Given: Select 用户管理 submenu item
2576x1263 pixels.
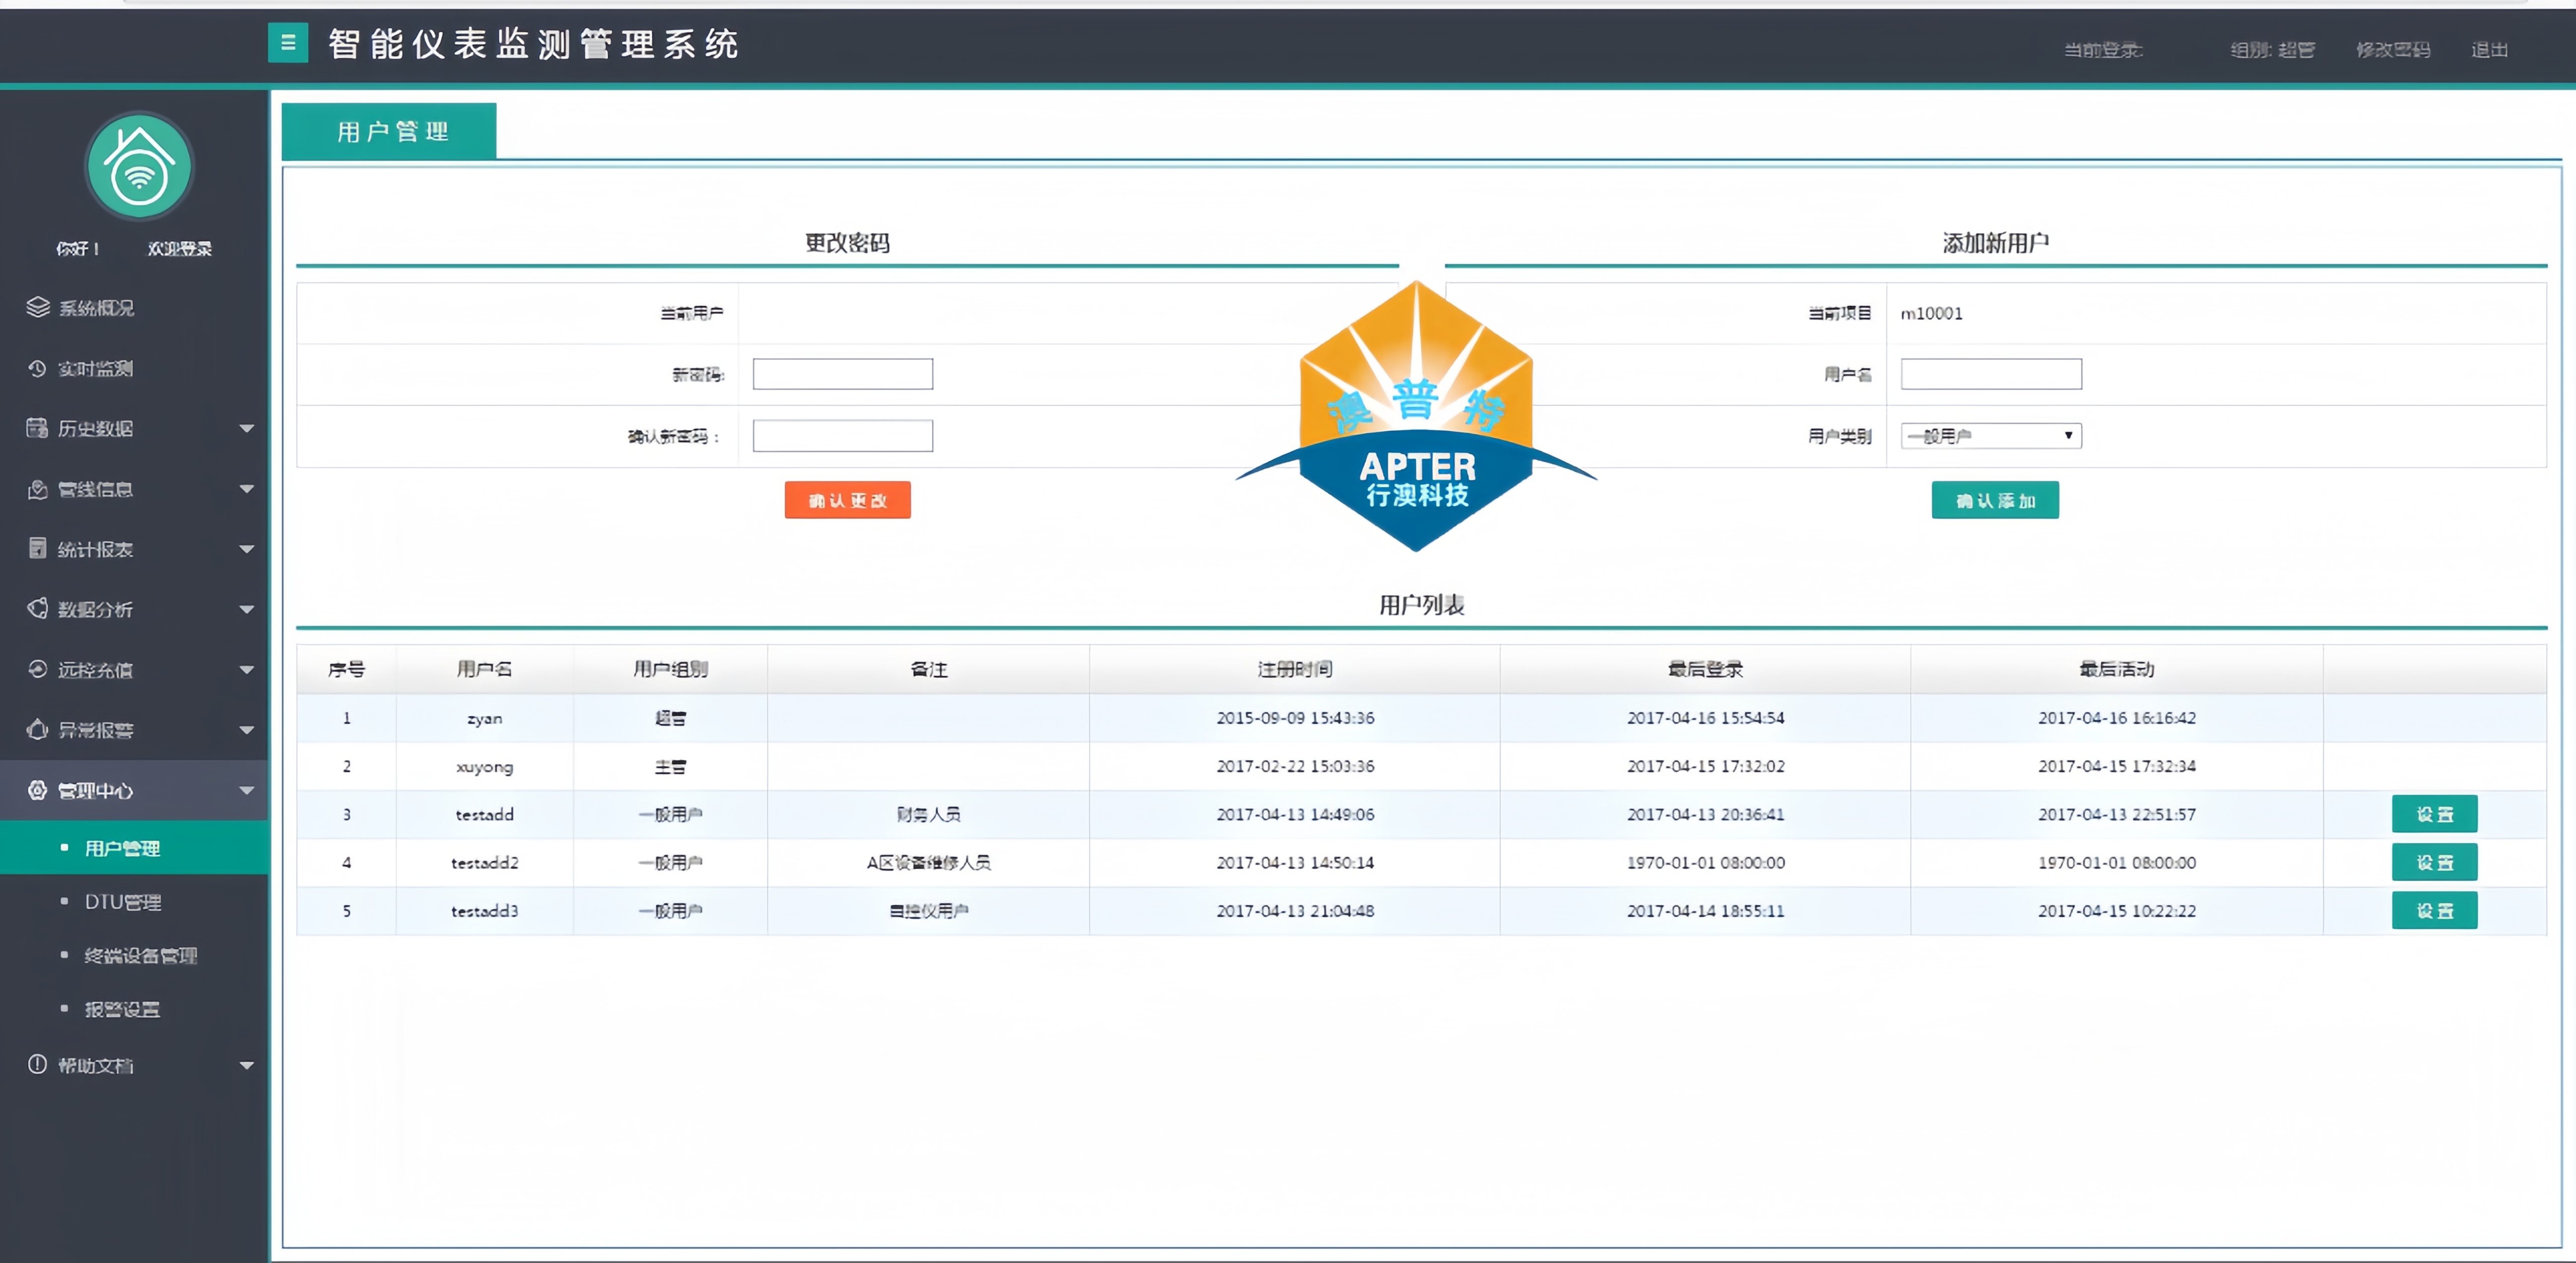Looking at the screenshot, I should [134, 848].
